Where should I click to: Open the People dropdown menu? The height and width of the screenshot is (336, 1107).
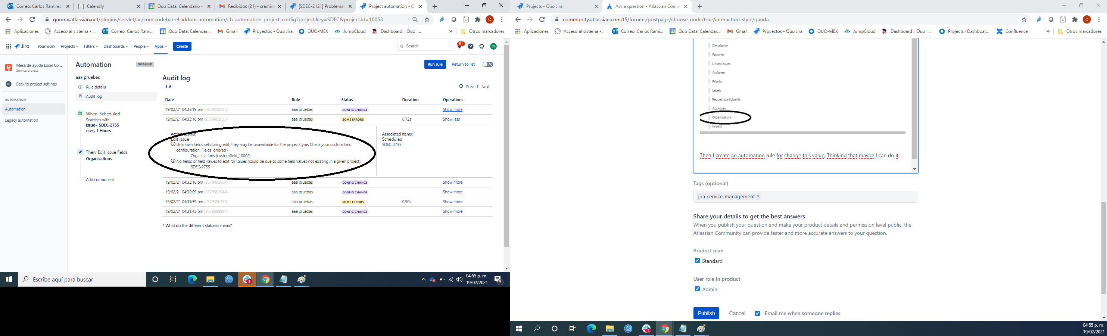tap(141, 46)
